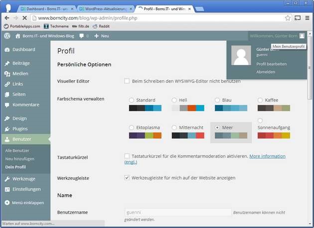Bookmark page with the star icon

[288, 17]
